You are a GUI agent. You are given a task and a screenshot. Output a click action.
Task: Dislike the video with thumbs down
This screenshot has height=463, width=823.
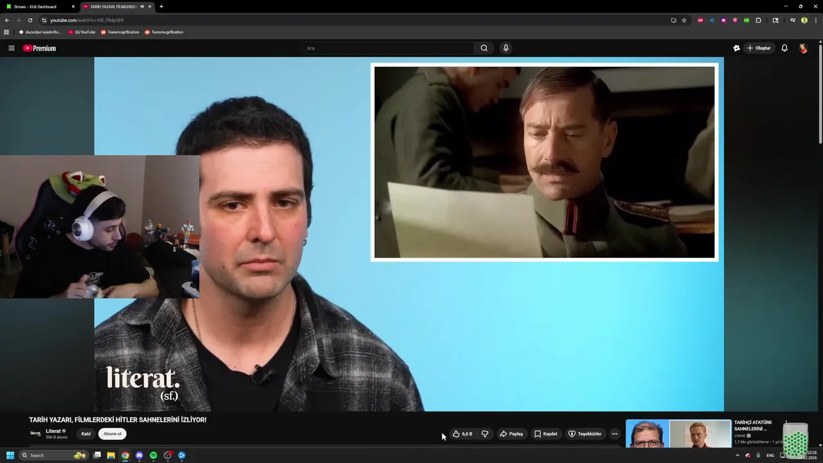click(x=485, y=434)
